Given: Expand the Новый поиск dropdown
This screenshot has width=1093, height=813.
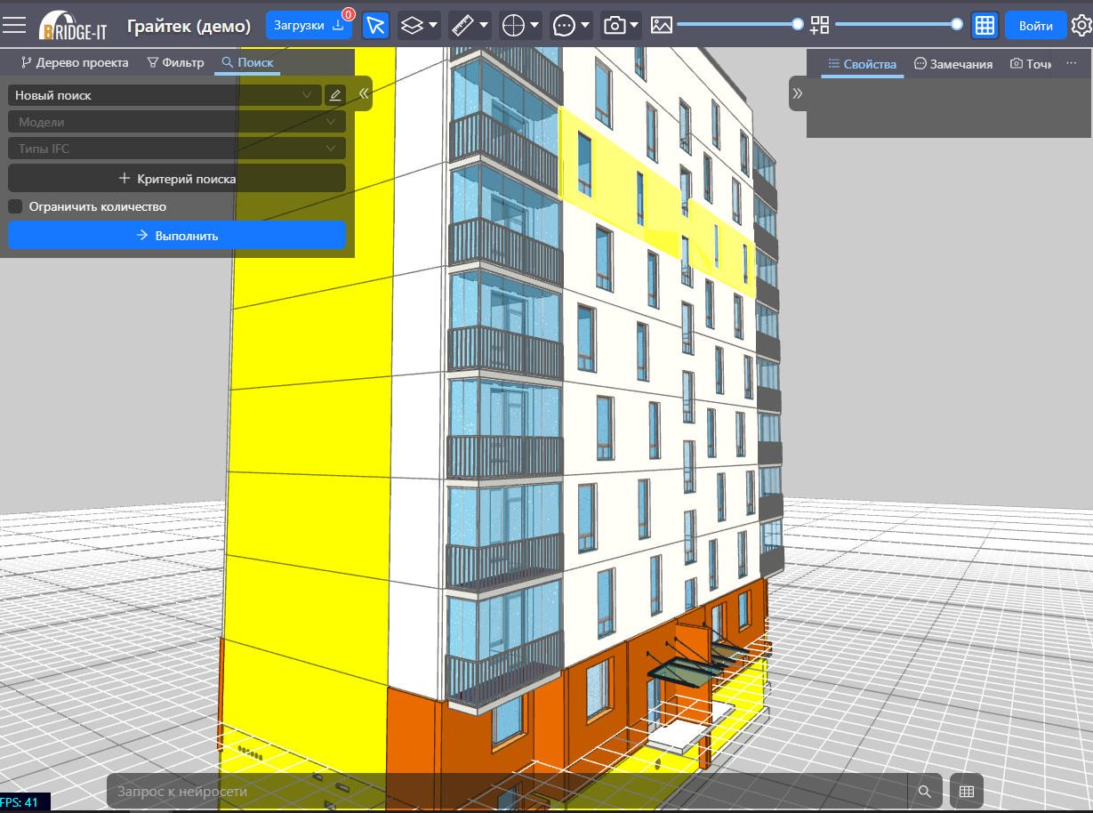Looking at the screenshot, I should [165, 95].
